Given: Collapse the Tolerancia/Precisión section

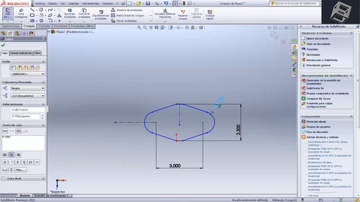Looking at the screenshot, I should coord(43,82).
